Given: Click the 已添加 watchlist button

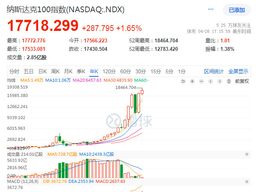Looking at the screenshot, I should point(237,10).
